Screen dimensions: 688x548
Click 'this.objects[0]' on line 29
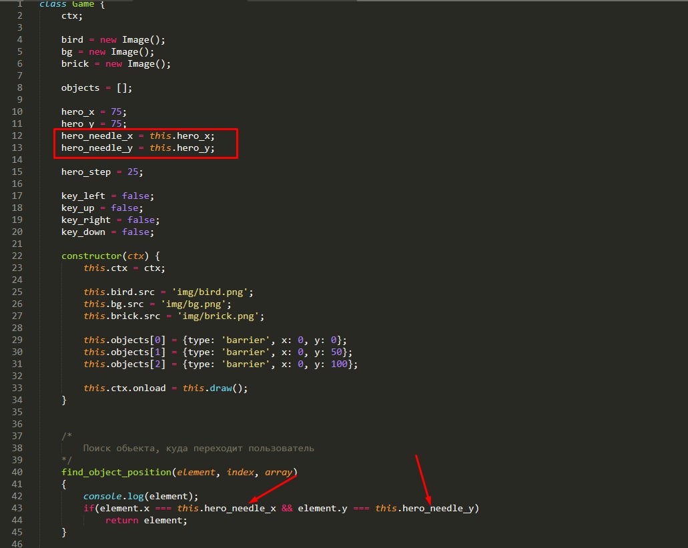tap(125, 340)
